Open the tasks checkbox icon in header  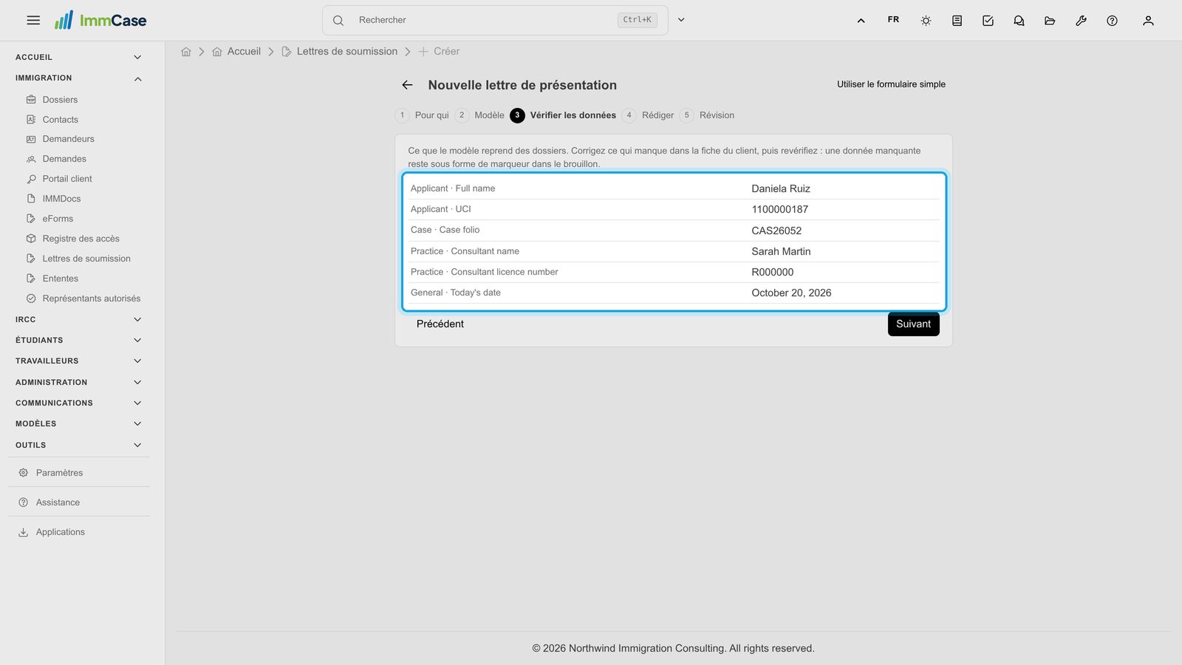[x=988, y=21]
